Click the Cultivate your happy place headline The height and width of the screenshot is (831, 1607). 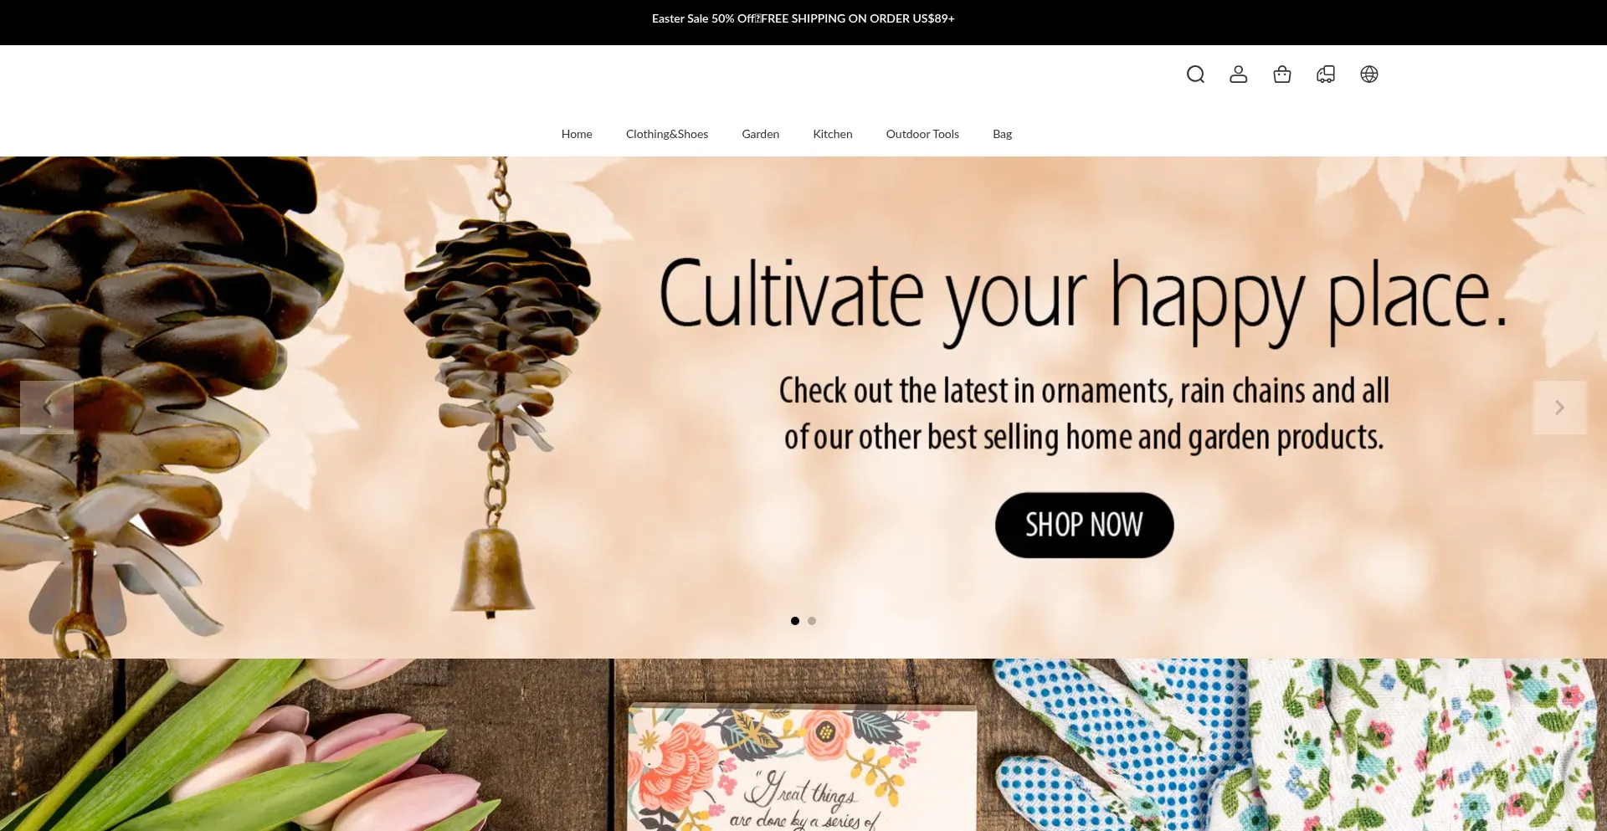(1084, 297)
